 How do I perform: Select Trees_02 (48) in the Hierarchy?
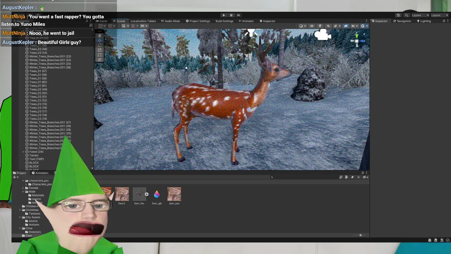[x=38, y=49]
